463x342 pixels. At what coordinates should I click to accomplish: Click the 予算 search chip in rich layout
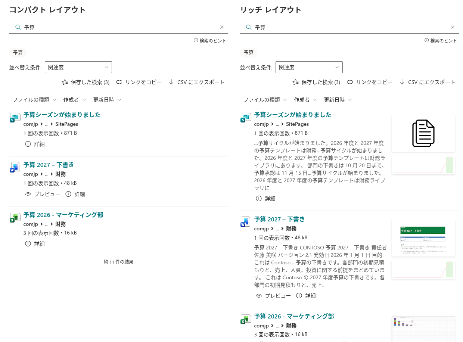[x=249, y=53]
